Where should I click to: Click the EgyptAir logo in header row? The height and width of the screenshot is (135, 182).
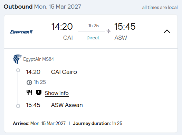click(22, 32)
